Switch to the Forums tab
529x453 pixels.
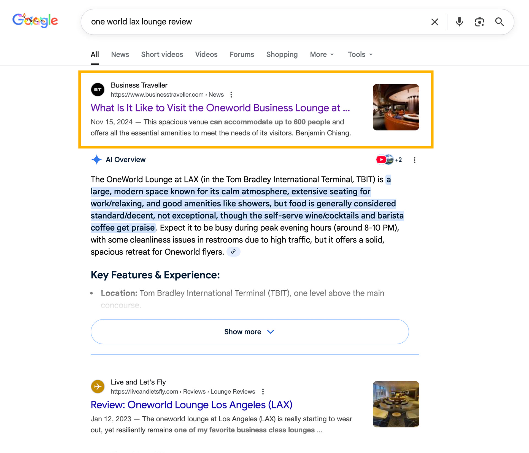pyautogui.click(x=242, y=54)
